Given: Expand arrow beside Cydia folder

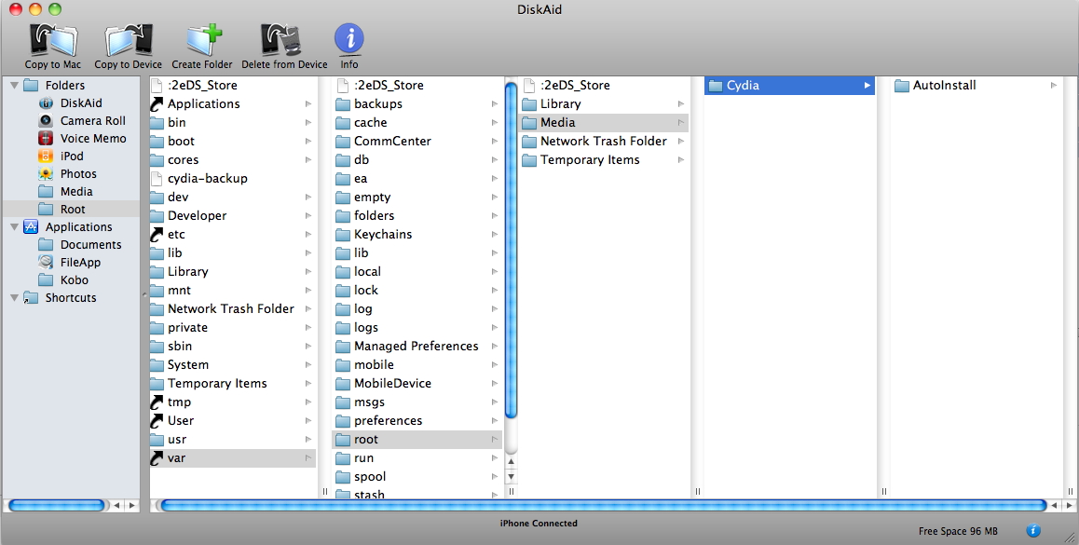Looking at the screenshot, I should tap(867, 86).
